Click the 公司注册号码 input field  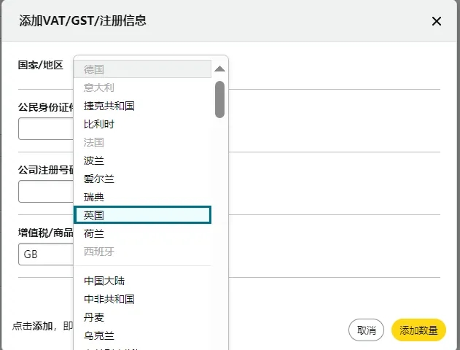click(45, 192)
